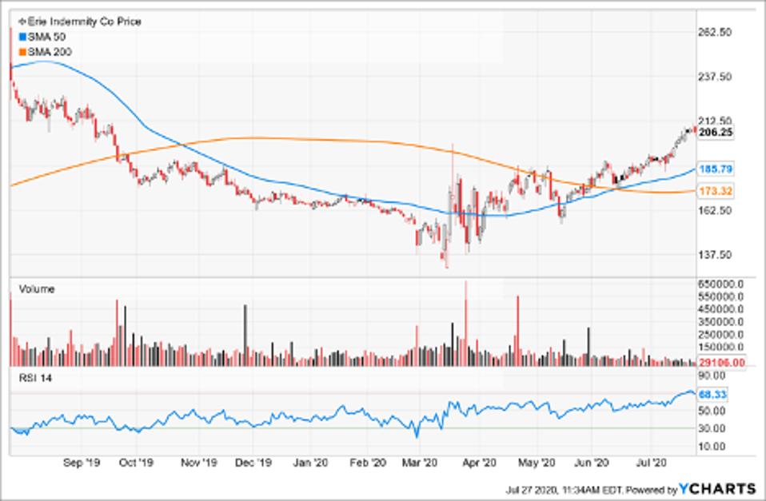Select the SMA 200 legend text

(50, 52)
